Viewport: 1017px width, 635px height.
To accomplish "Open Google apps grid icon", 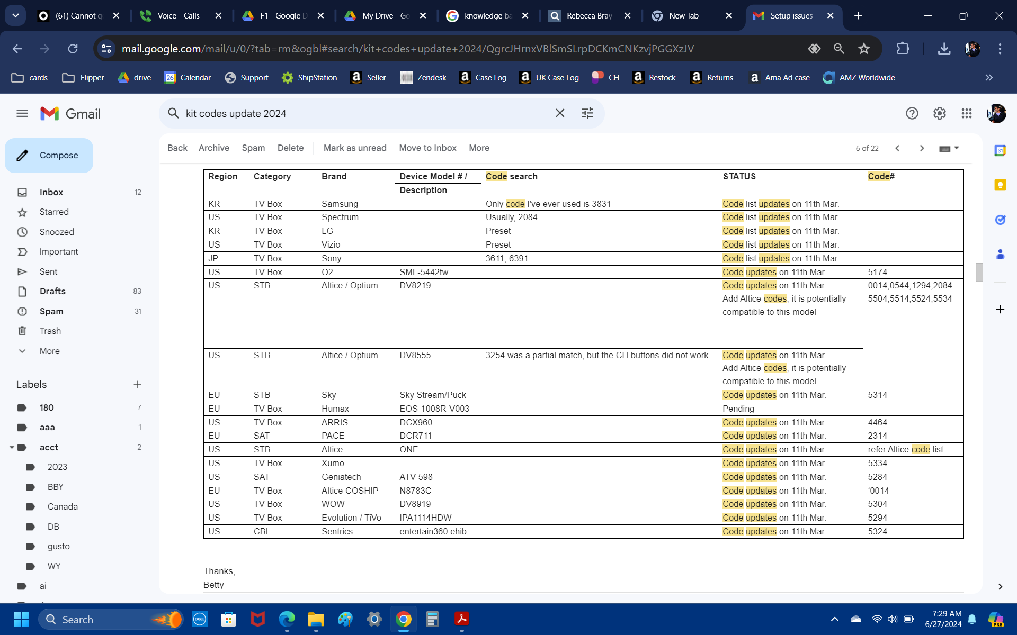I will click(x=967, y=113).
